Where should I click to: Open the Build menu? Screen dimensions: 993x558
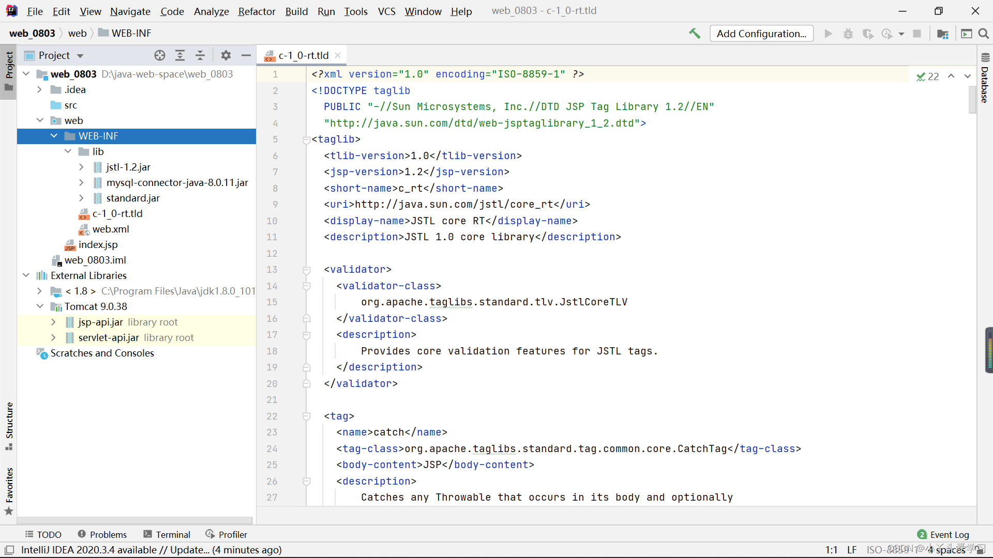296,11
